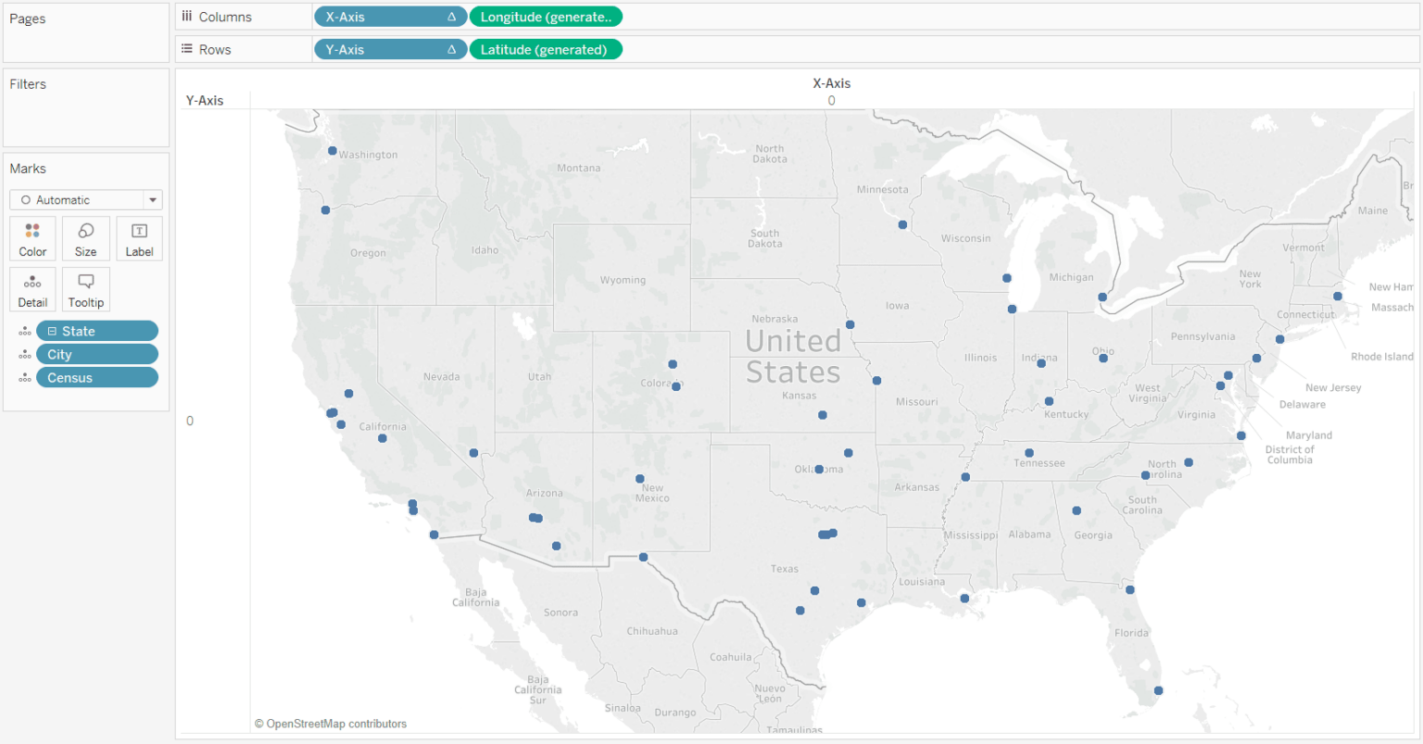
Task: Open the Tooltip editor from the Marks card
Action: (85, 289)
